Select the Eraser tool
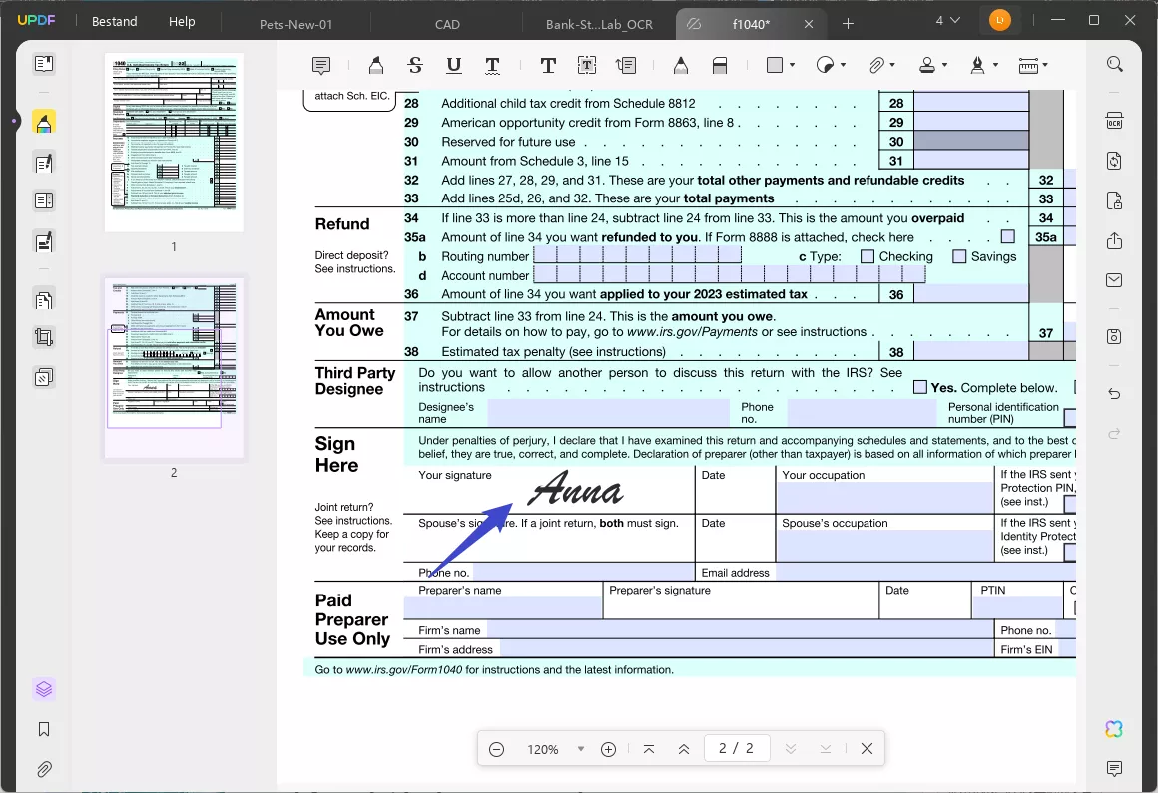Screen dimensions: 1158x793 click(720, 66)
